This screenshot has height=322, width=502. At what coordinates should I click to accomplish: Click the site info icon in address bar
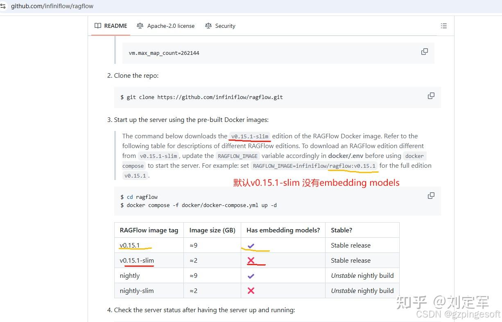3,6
